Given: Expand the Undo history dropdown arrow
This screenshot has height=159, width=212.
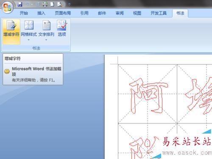Looking at the screenshot, I should click(32, 4).
